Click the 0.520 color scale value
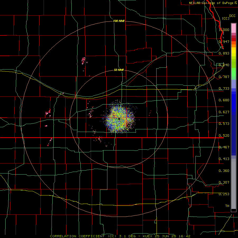This screenshot has height=238, width=238. click(224, 136)
